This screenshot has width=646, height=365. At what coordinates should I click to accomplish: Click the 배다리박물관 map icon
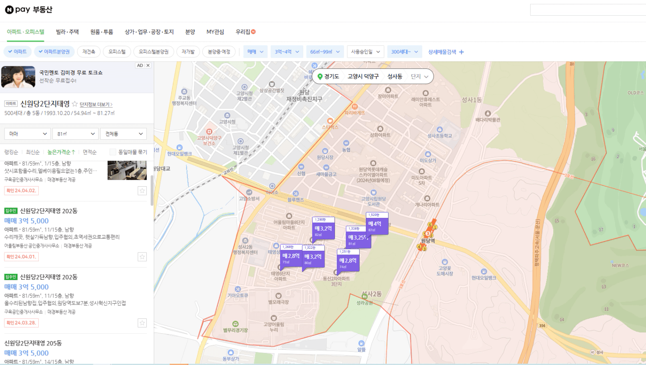pyautogui.click(x=488, y=113)
